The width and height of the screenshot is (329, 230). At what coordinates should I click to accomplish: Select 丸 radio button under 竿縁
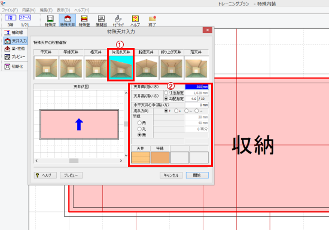coord(139,129)
